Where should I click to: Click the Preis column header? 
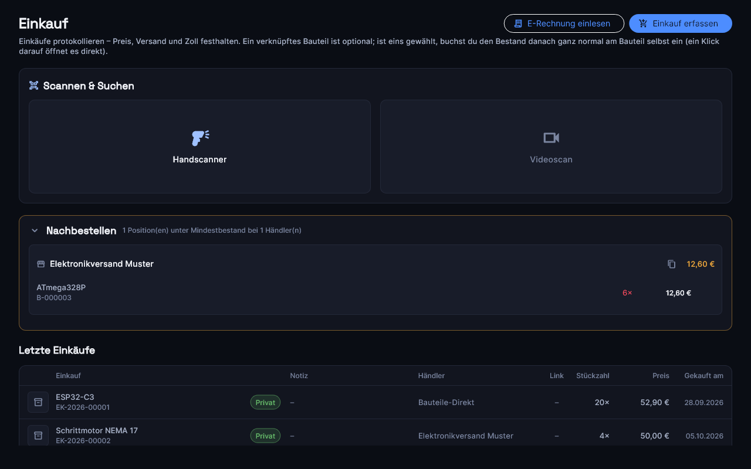[661, 376]
